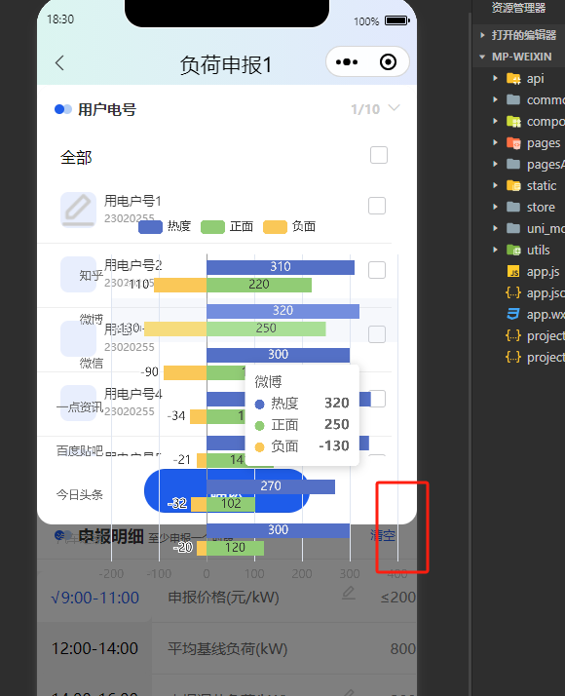Click the 清空 clear link
Image resolution: width=565 pixels, height=696 pixels.
click(382, 535)
